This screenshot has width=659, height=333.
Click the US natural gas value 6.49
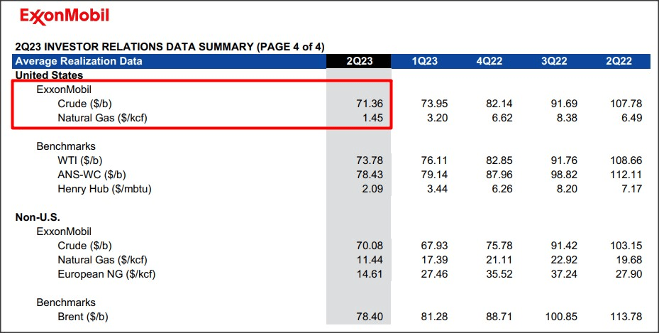[631, 118]
